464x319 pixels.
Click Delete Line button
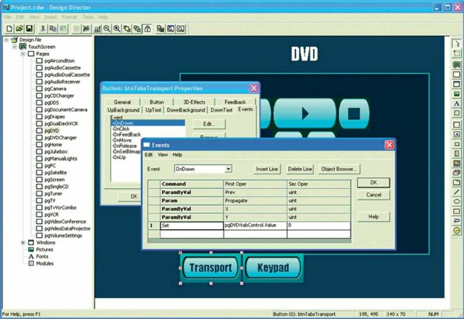click(x=300, y=169)
